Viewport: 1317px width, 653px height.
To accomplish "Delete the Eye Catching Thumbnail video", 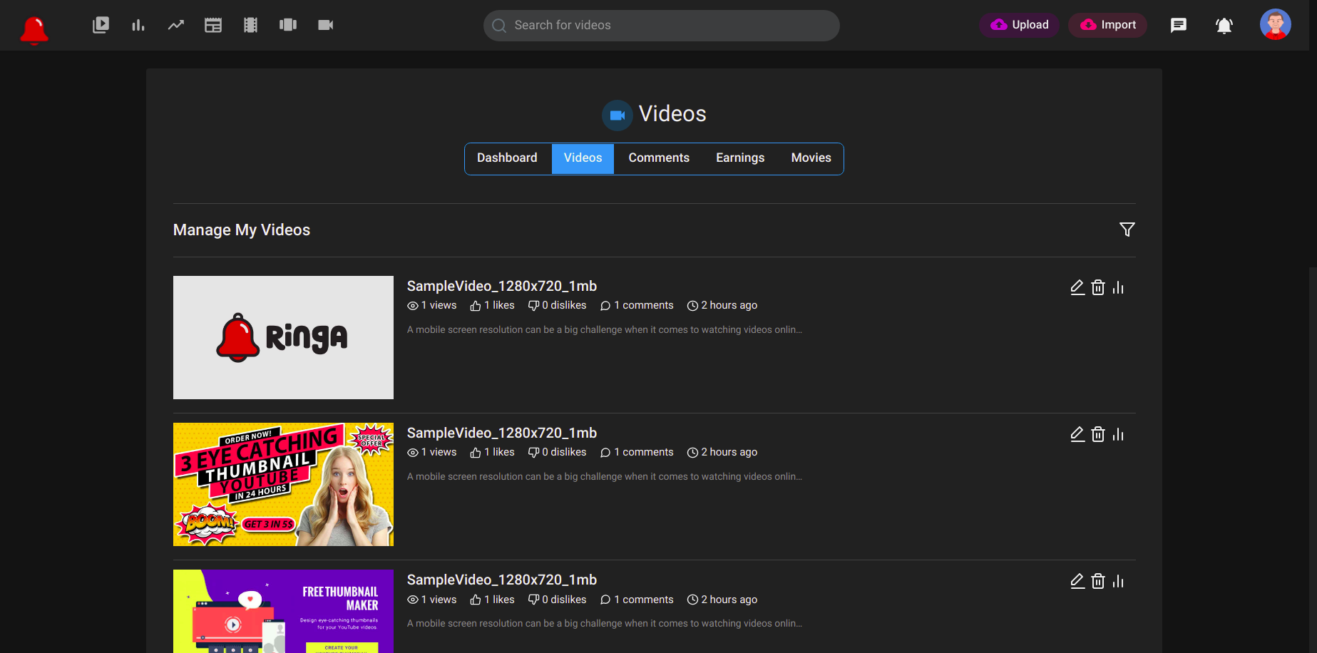I will click(1098, 434).
